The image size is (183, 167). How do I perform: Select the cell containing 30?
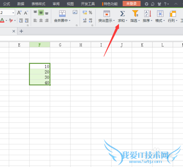tap(40, 77)
